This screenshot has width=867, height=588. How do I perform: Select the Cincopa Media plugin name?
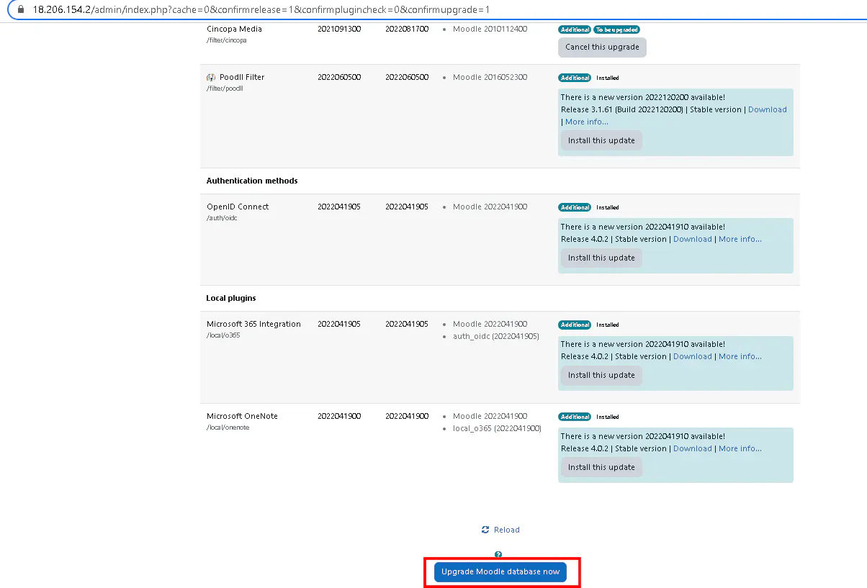[x=234, y=29]
